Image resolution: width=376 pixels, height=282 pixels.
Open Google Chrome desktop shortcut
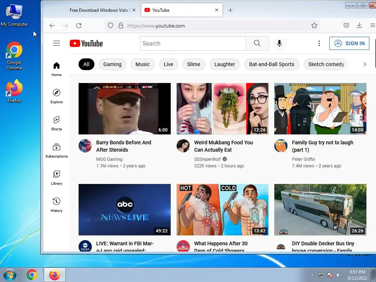[14, 56]
